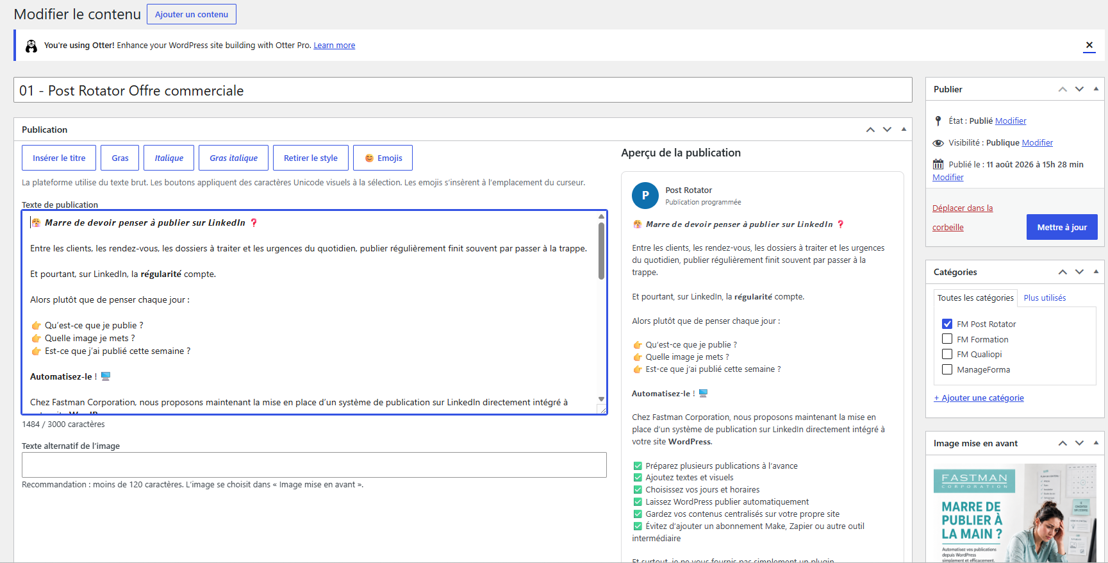Move Publication panel down

pos(887,130)
